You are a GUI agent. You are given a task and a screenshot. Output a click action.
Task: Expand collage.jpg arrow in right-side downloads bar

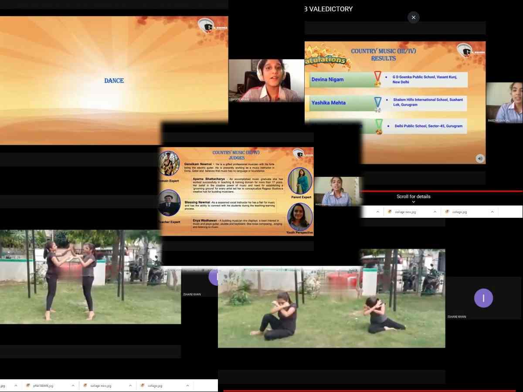coord(492,212)
